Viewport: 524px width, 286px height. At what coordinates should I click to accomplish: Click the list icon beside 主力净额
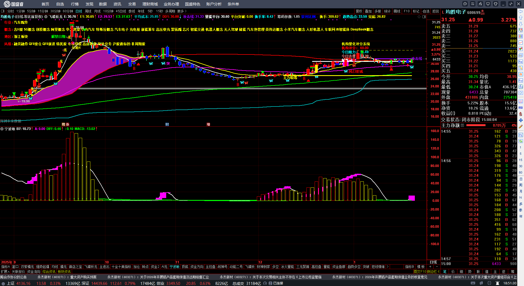(462, 125)
